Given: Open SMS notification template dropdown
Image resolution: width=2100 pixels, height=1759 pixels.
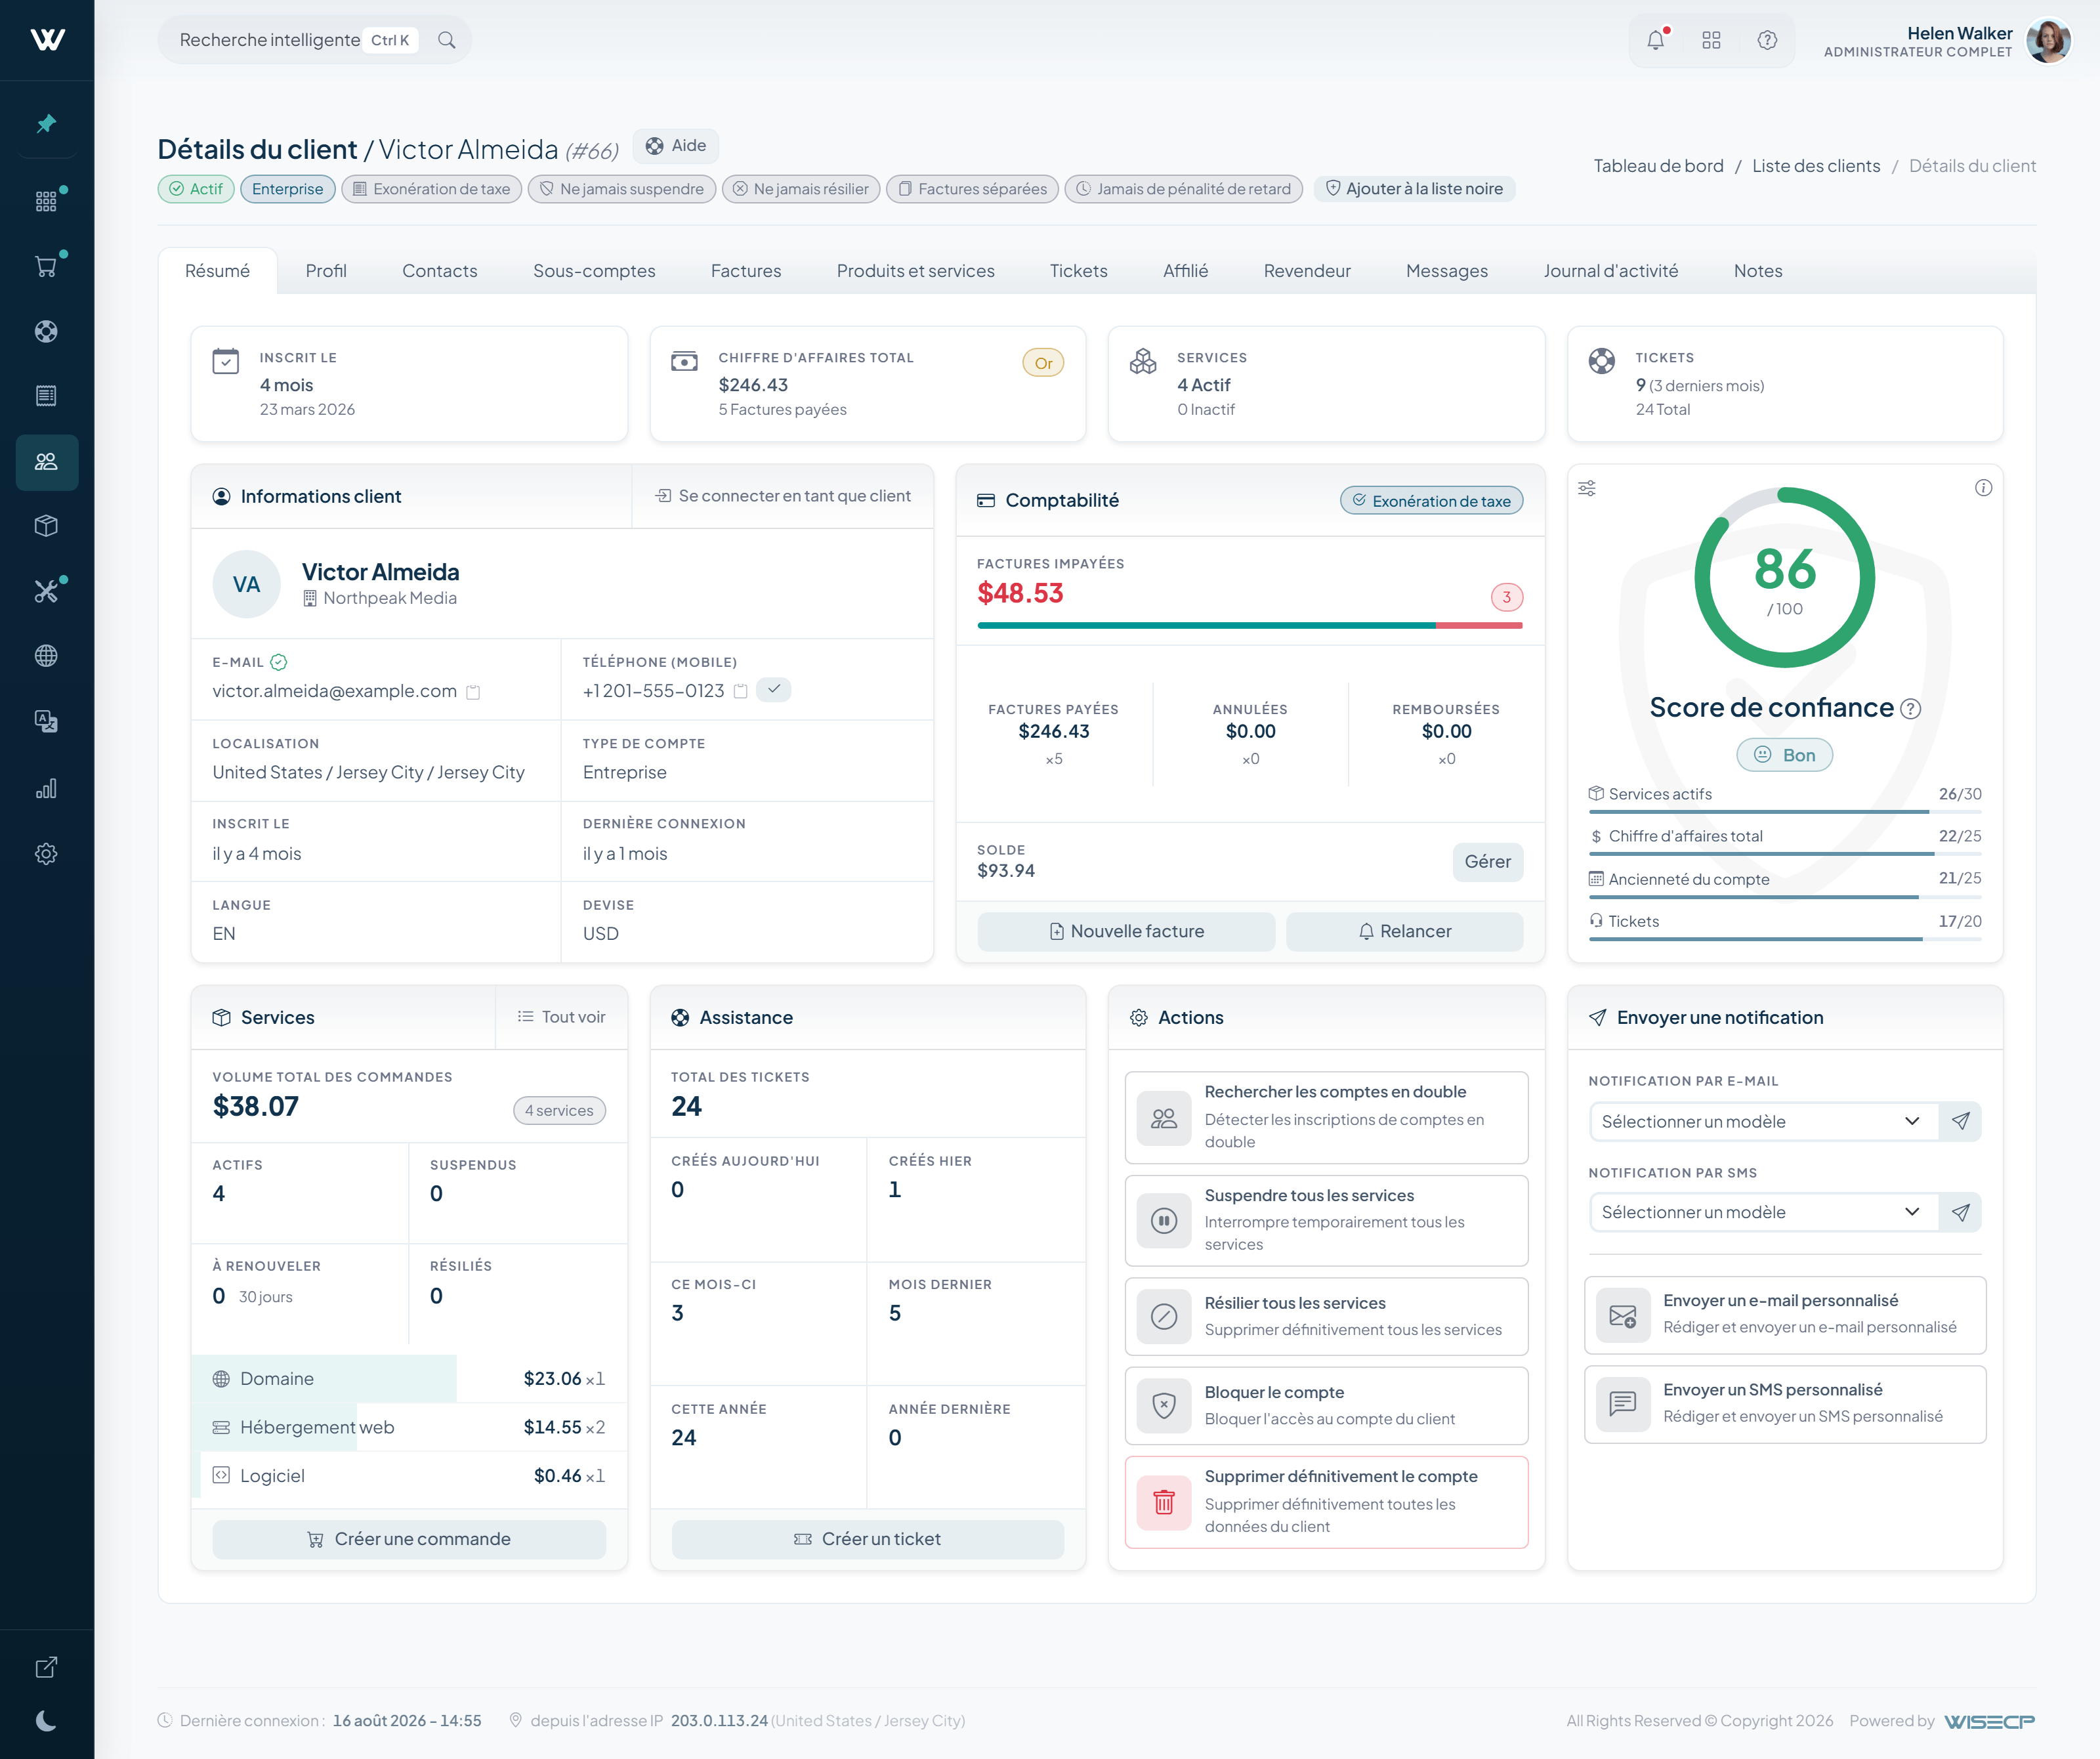Looking at the screenshot, I should (1764, 1212).
